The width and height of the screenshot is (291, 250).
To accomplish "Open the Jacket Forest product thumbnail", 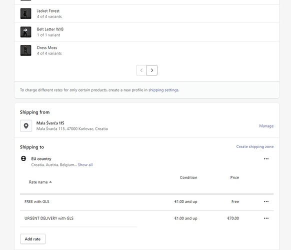I will (26, 13).
